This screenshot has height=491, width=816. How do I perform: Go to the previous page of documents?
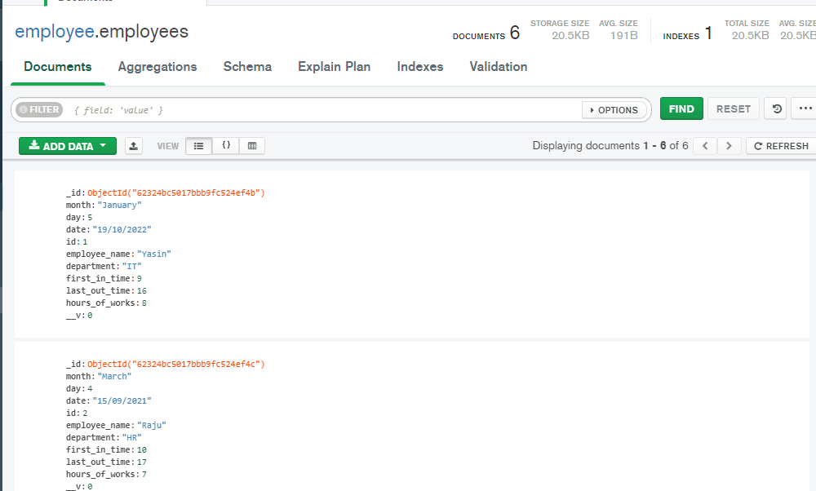pyautogui.click(x=704, y=145)
